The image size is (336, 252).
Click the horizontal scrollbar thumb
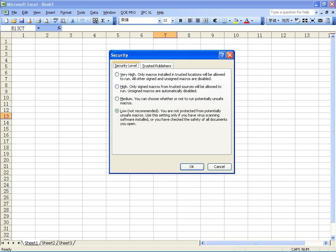pos(255,243)
